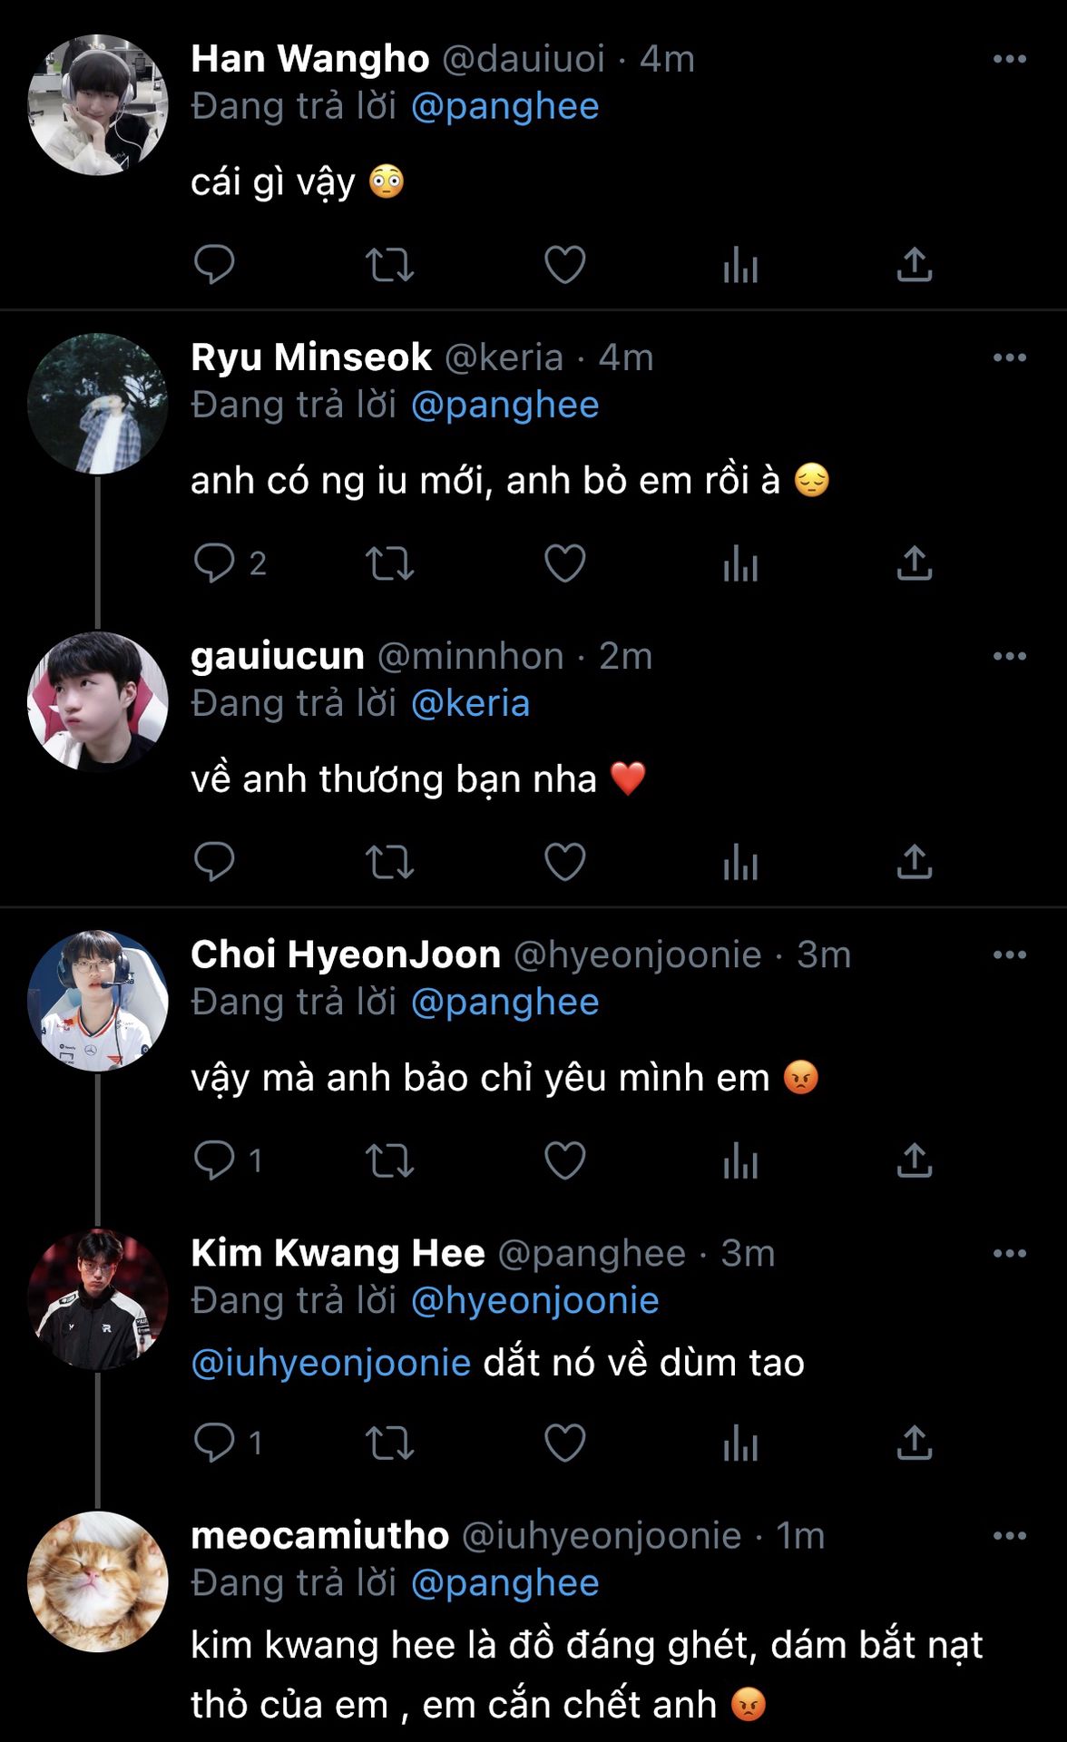
Task: Share gauiucun's tweet
Action: tap(915, 862)
